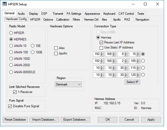Select the 192.168.2.105 address radio button
This screenshot has width=167, height=130.
143,61
